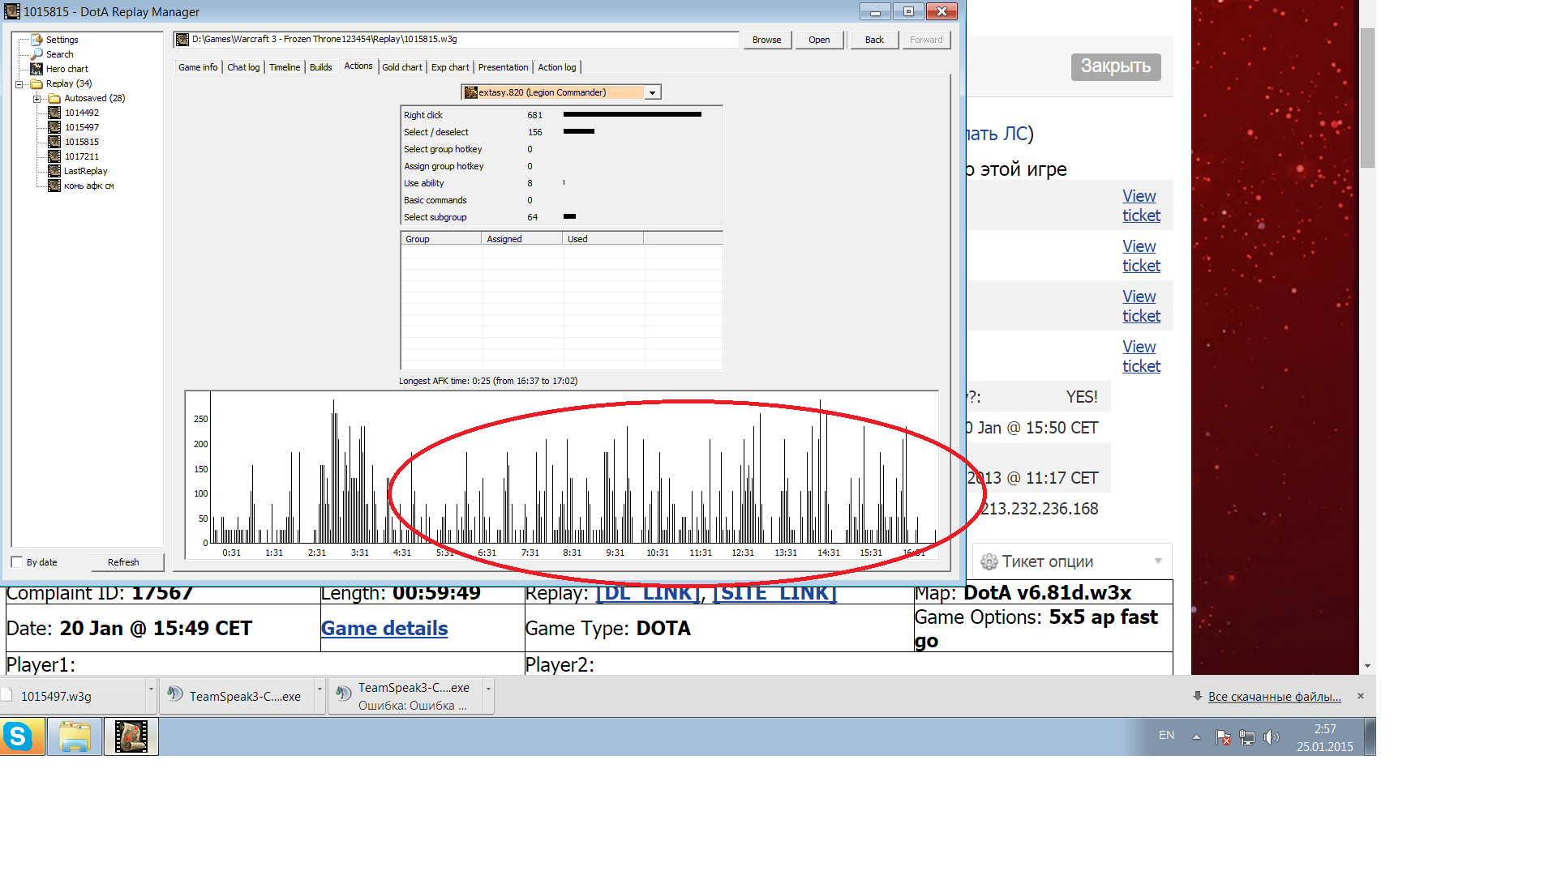Switch to the Builds tab

[x=321, y=67]
